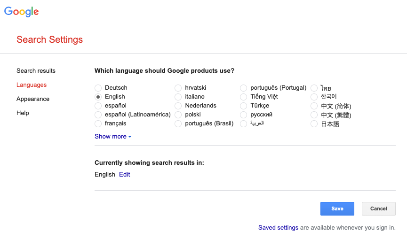
Task: Open the Search results section
Action: coord(36,71)
